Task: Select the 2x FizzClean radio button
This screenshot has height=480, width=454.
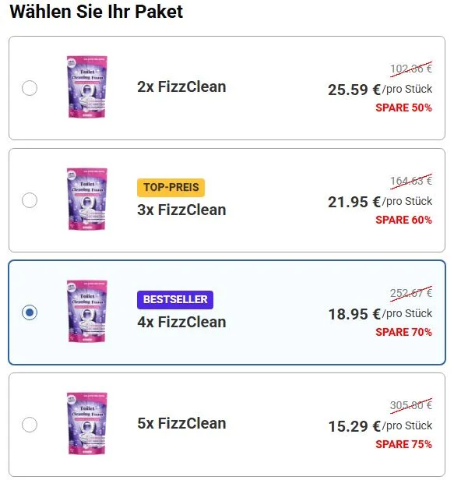Action: tap(30, 88)
